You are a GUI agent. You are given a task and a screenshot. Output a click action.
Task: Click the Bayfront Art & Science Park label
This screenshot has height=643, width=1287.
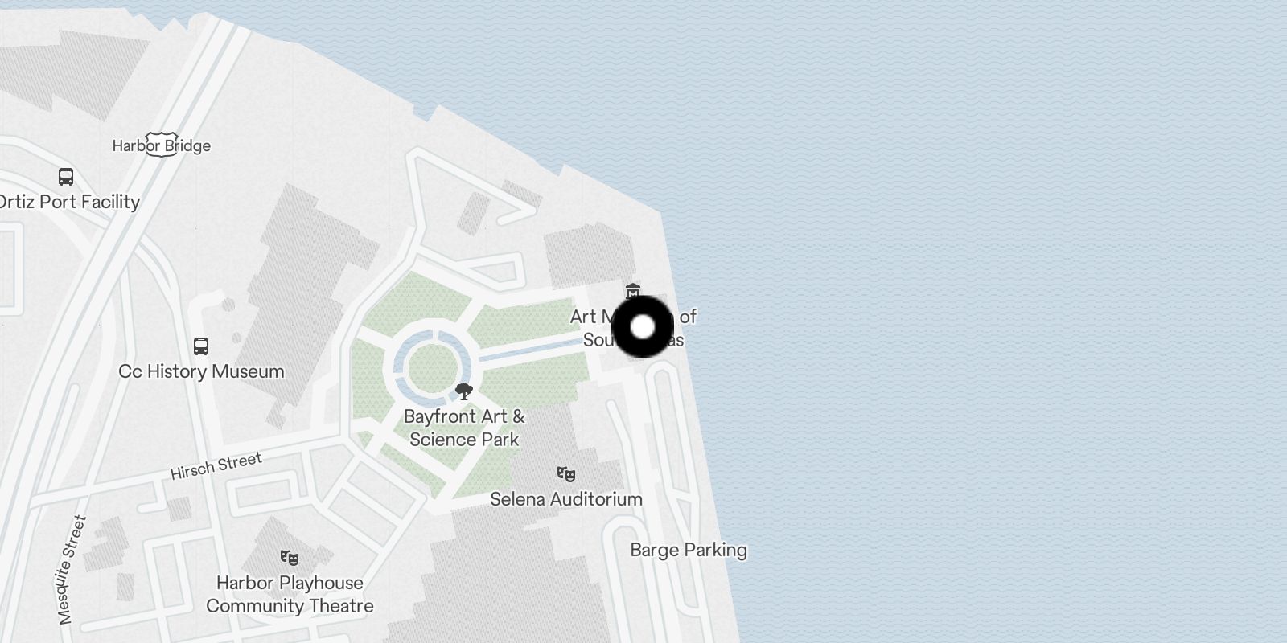point(464,428)
